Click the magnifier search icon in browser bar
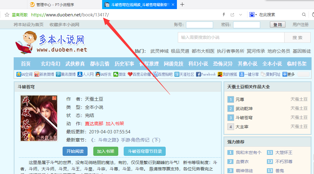The width and height of the screenshot is (314, 174). (304, 15)
